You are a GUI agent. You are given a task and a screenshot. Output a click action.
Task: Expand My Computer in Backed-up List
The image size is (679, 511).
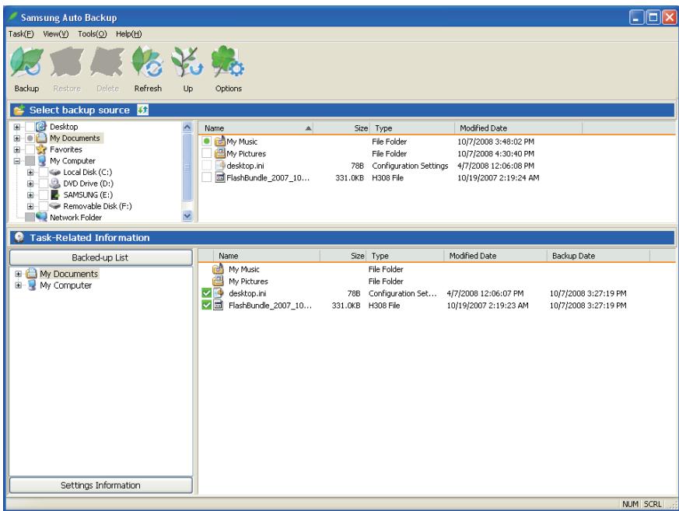point(18,285)
